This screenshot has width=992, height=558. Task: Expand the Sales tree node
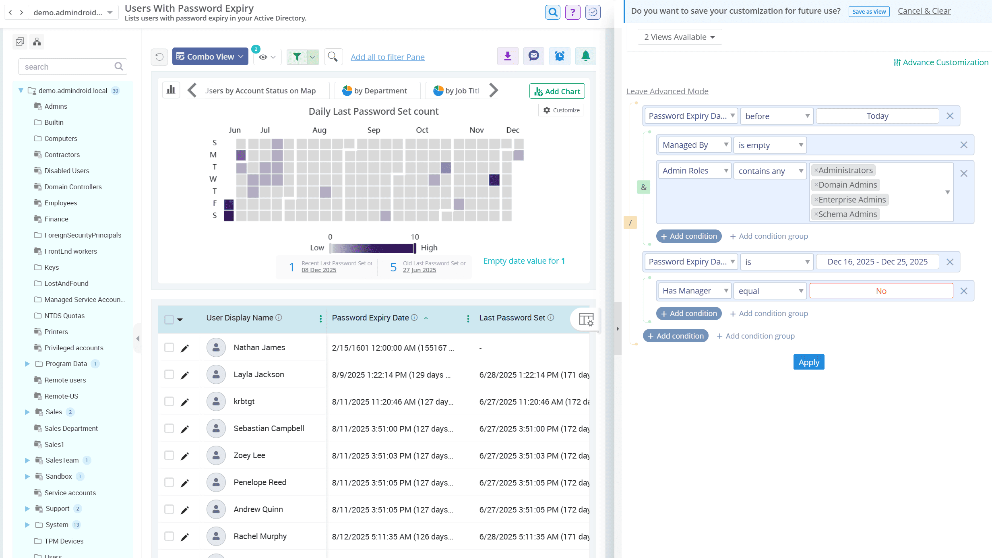tap(27, 412)
